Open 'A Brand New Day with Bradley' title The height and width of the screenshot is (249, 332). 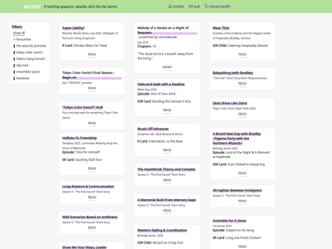tap(237, 138)
